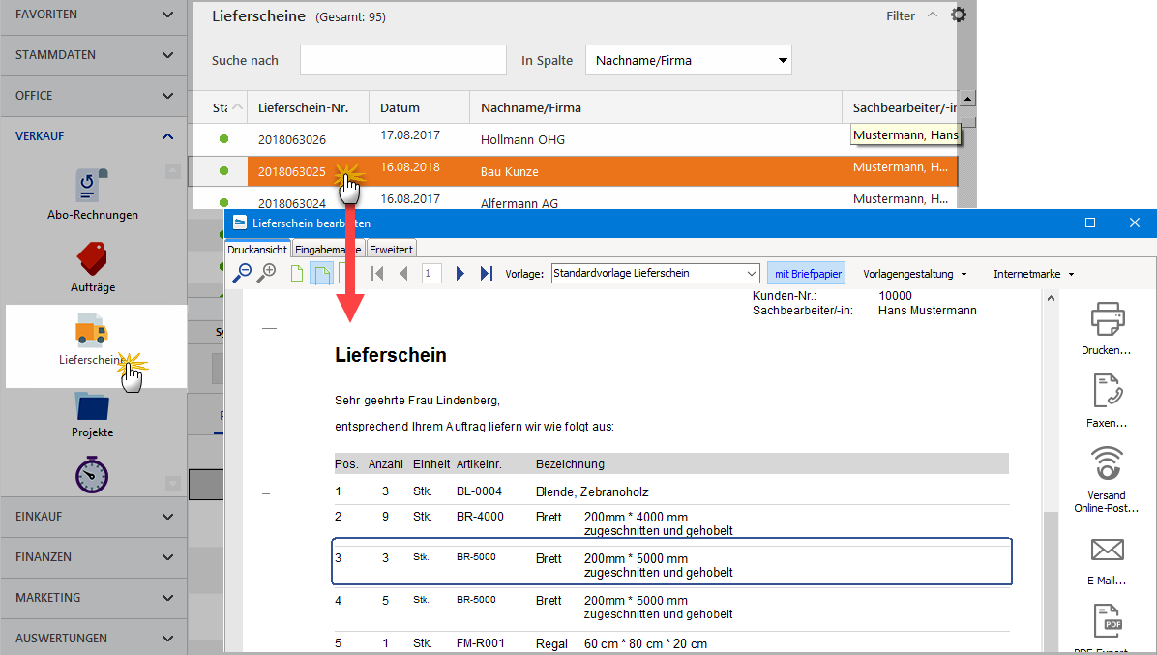
Task: Click the page number field in preview
Action: (431, 274)
